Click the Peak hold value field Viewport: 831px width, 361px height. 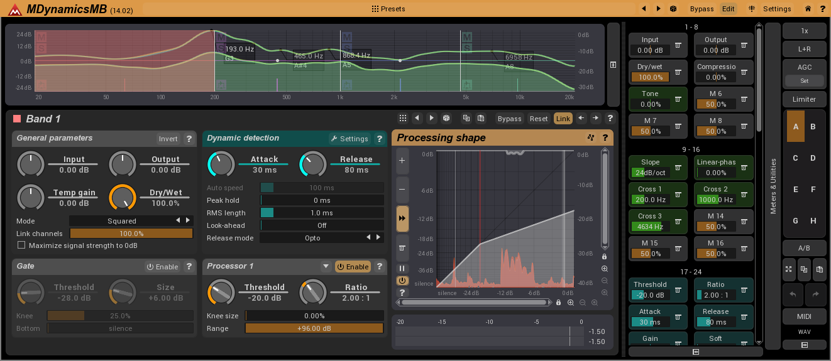click(322, 200)
